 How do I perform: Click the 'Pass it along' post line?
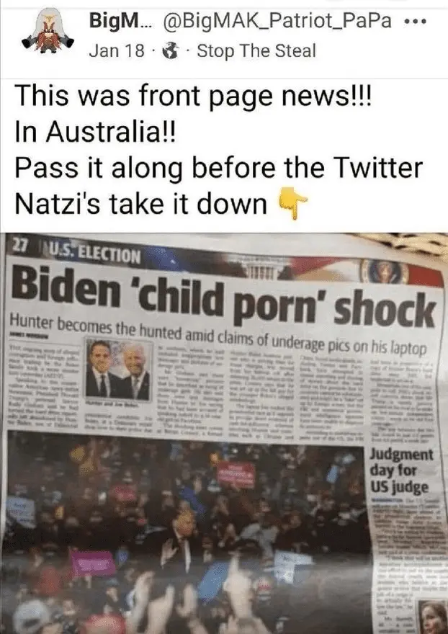pos(218,168)
